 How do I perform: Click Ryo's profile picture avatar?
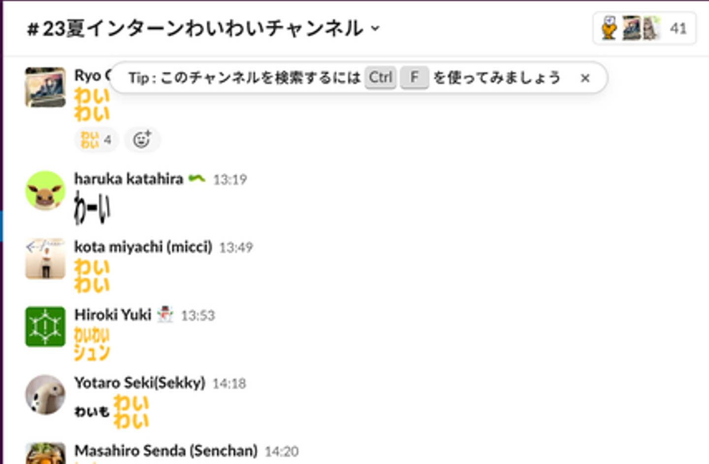[x=45, y=87]
